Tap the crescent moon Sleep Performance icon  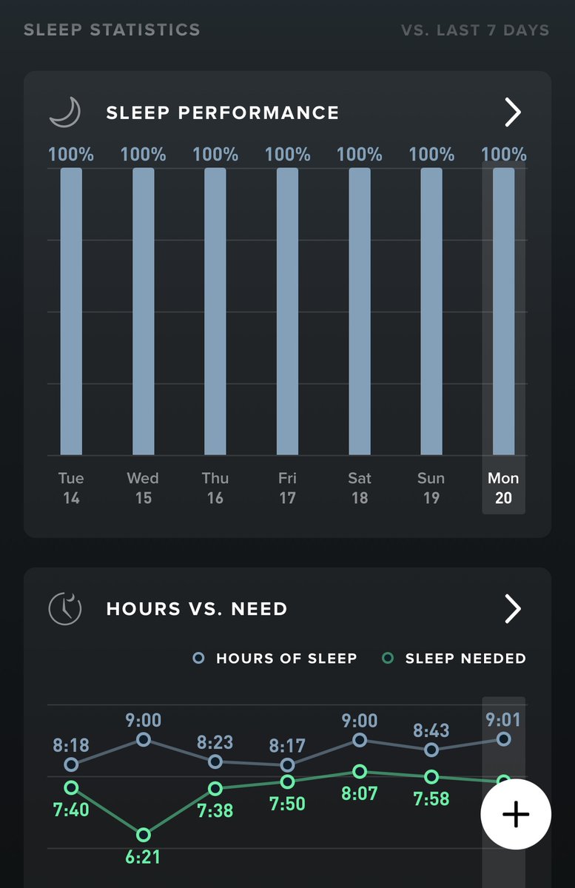coord(64,113)
